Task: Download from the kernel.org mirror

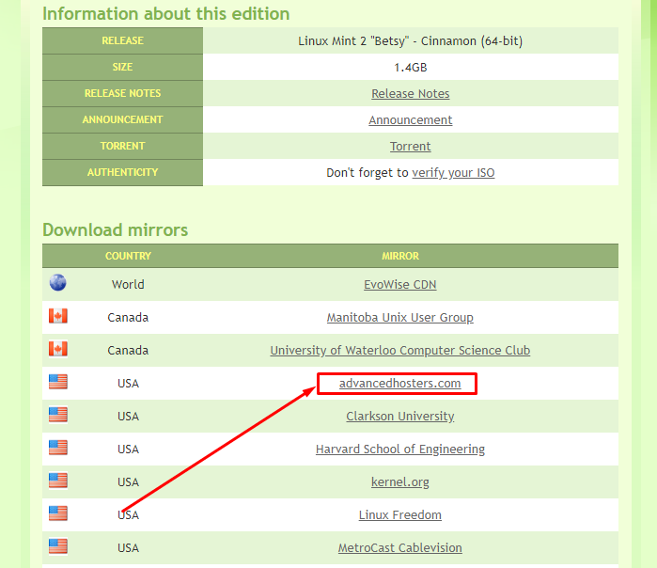Action: coord(399,482)
